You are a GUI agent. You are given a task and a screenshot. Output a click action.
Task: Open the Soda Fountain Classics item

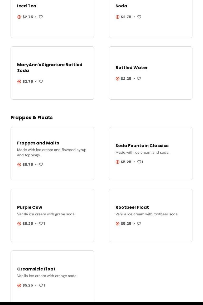tap(142, 146)
